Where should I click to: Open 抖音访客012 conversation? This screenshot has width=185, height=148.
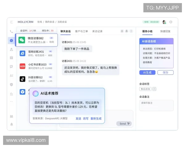36,79
